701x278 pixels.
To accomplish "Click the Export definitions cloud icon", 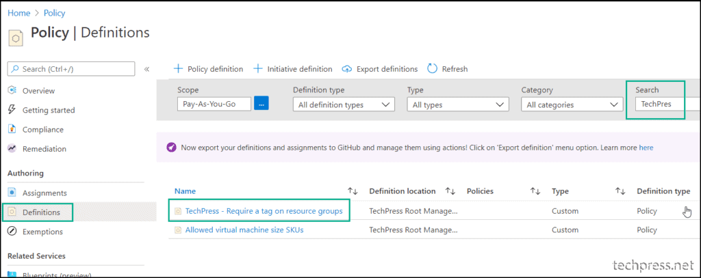I will (347, 69).
